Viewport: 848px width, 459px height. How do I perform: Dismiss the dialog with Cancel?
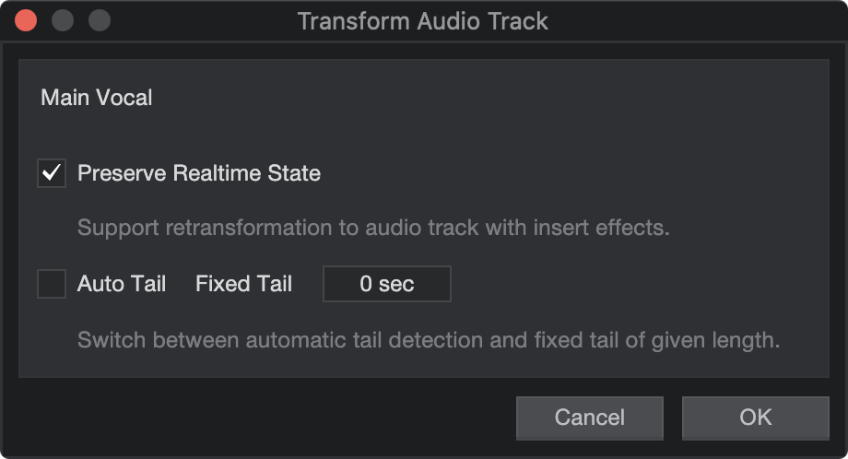590,418
